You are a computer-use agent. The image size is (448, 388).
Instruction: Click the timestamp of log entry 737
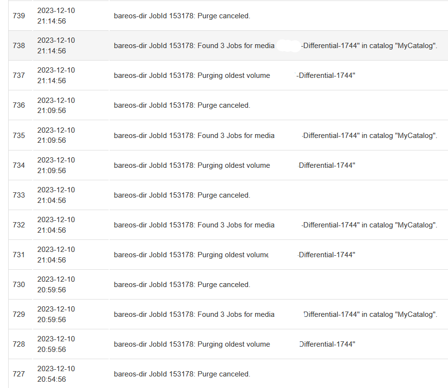pyautogui.click(x=56, y=75)
